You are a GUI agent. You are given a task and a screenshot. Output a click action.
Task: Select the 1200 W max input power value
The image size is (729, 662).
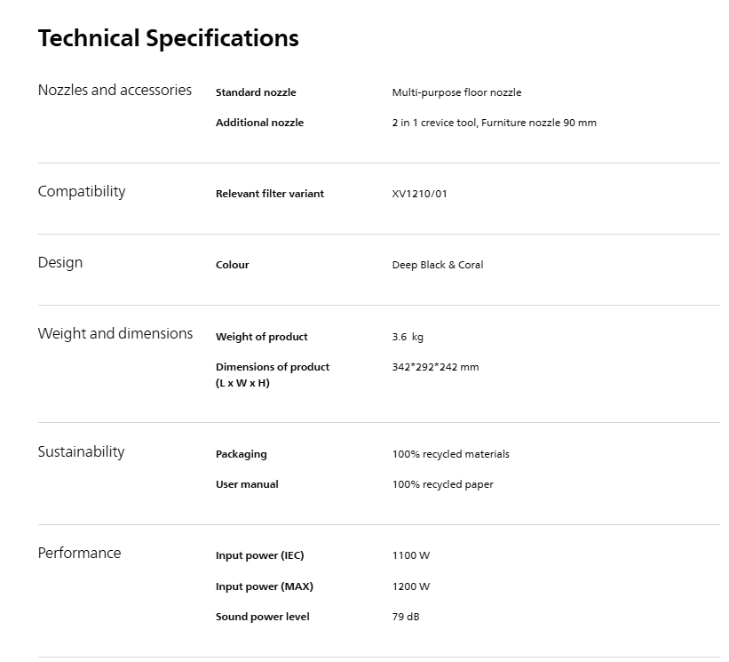[x=411, y=586]
